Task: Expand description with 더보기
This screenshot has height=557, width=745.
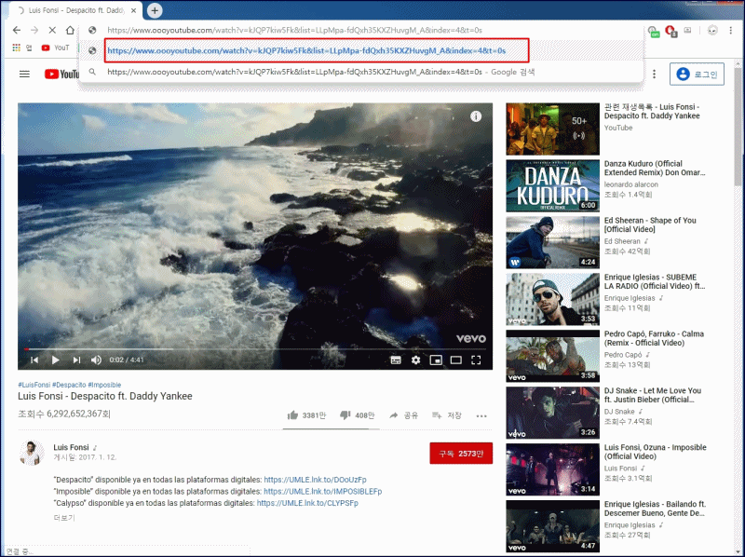Action: (64, 518)
